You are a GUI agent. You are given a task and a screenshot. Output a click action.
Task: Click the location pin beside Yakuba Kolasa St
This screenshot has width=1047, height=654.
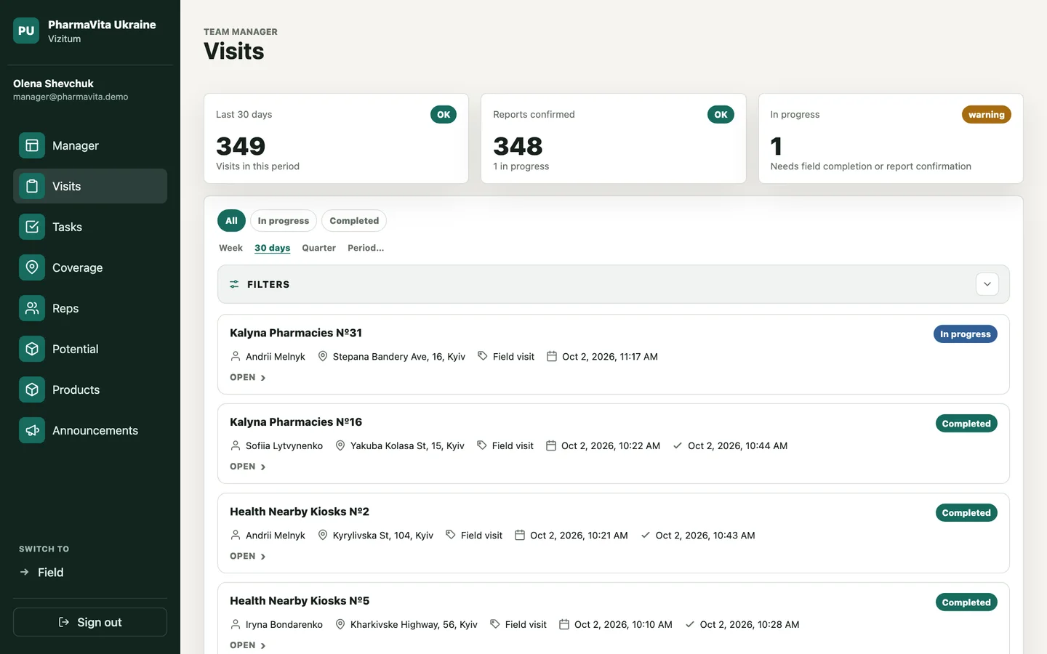click(x=340, y=445)
